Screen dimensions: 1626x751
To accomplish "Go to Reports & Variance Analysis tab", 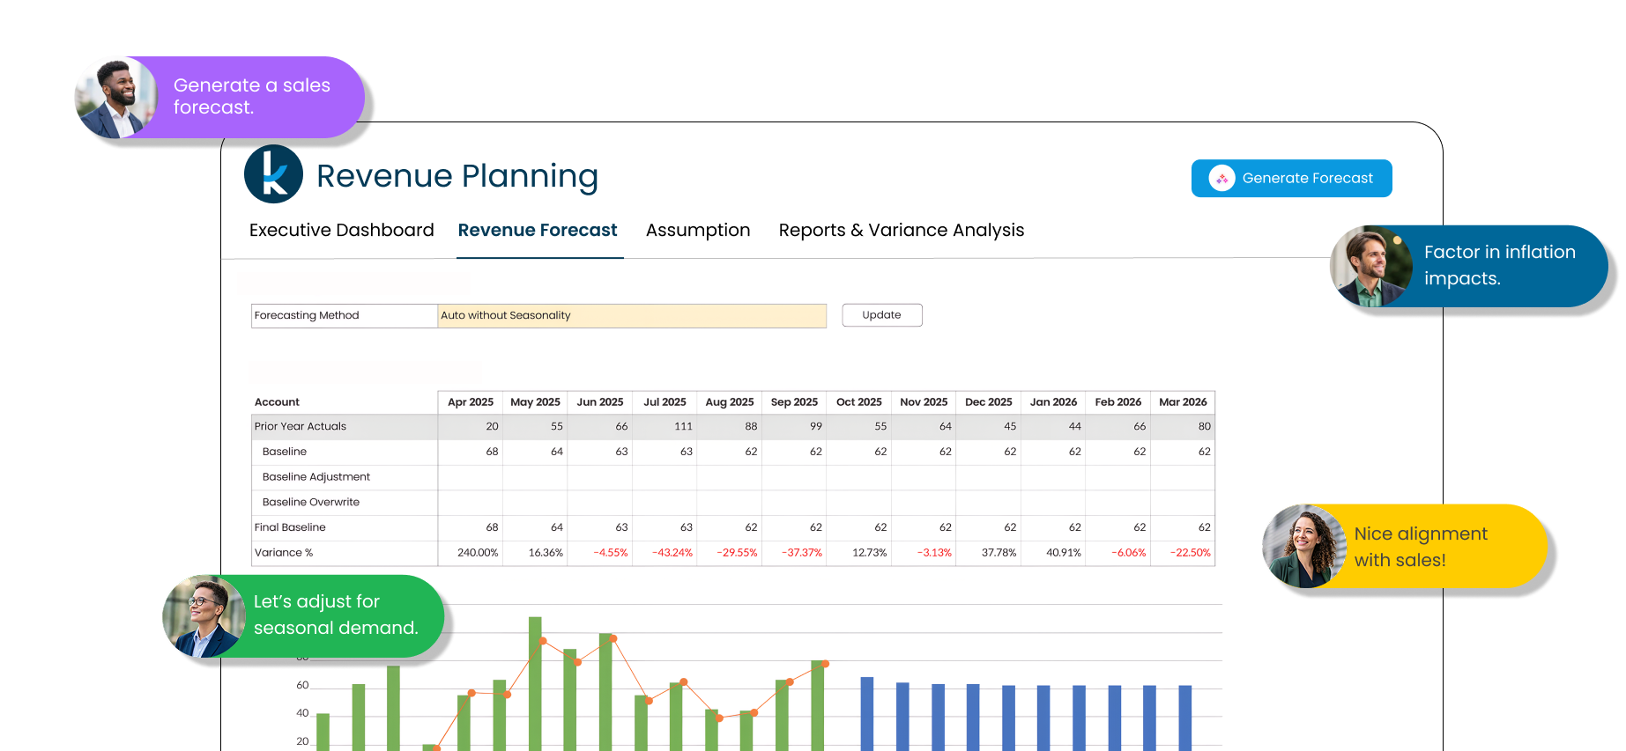I will tap(901, 231).
